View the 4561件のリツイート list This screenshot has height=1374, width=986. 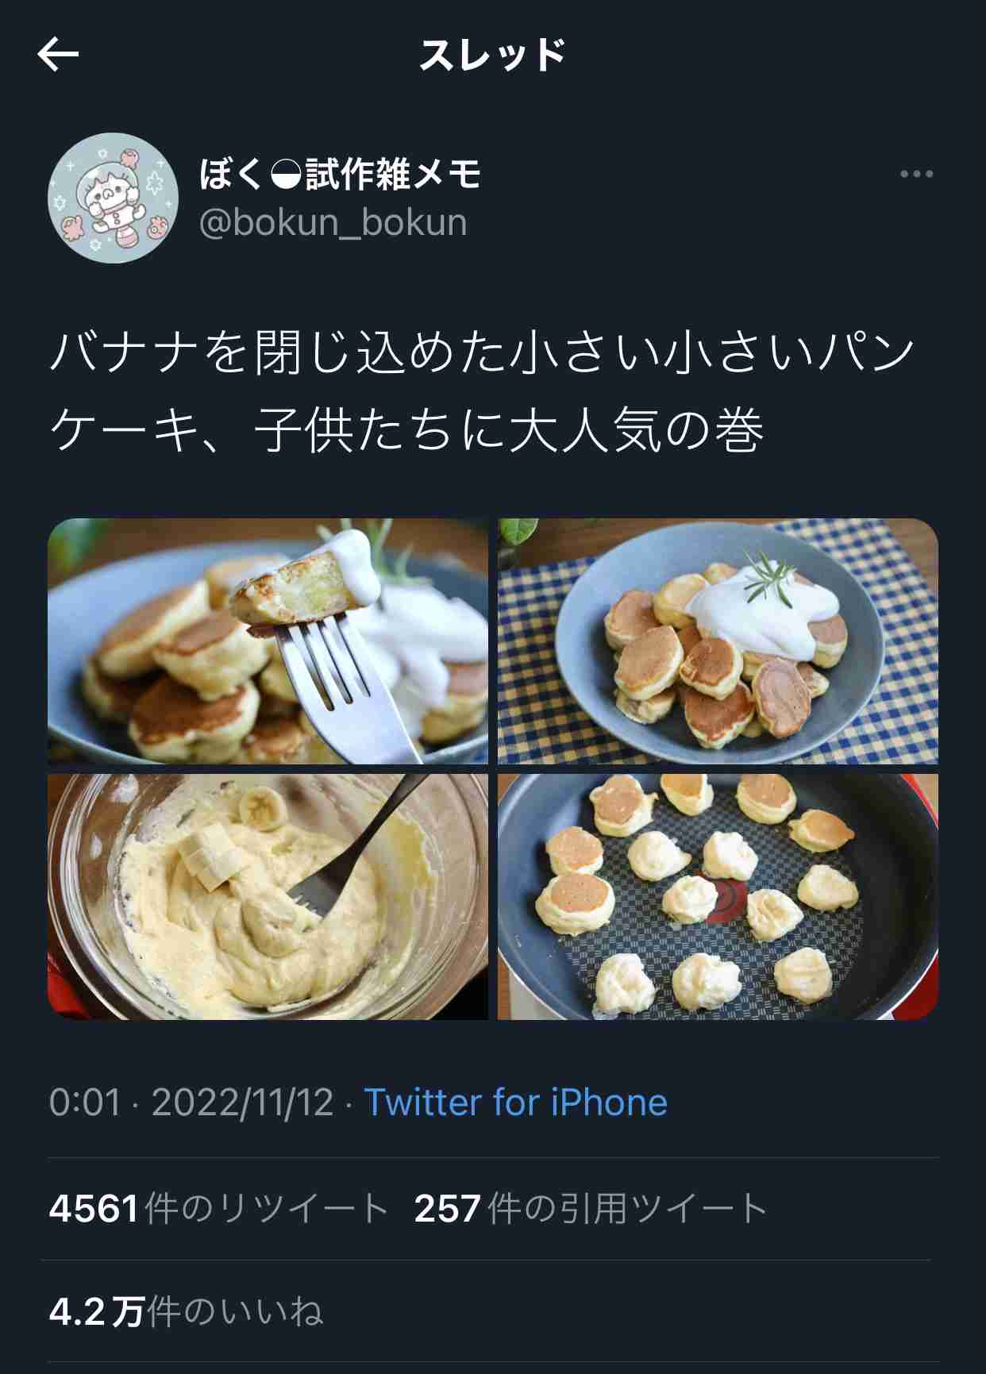pos(218,1209)
